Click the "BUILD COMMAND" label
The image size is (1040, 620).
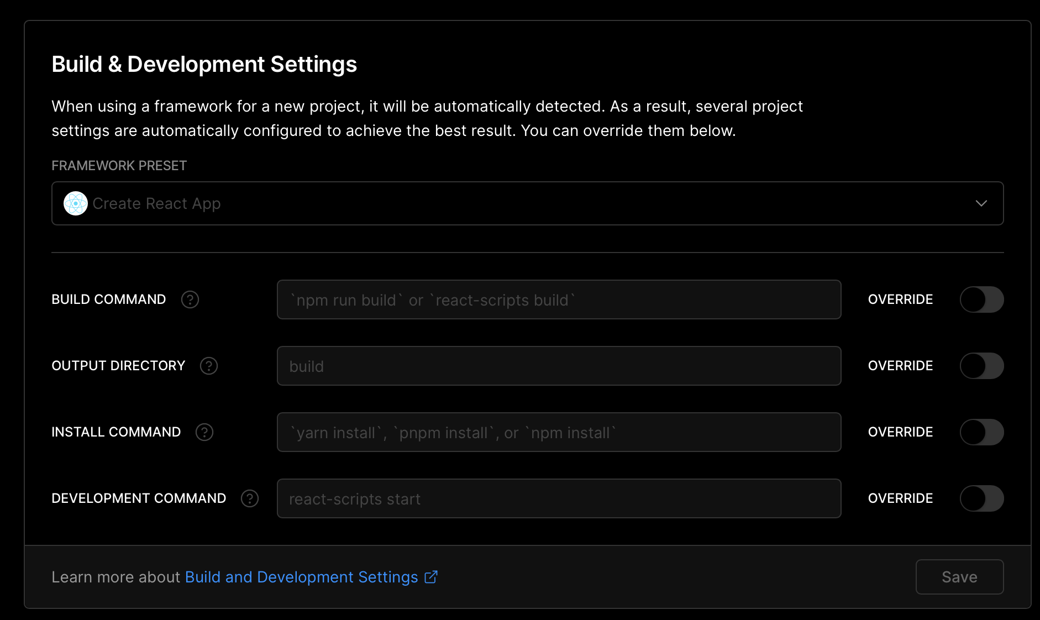click(109, 300)
